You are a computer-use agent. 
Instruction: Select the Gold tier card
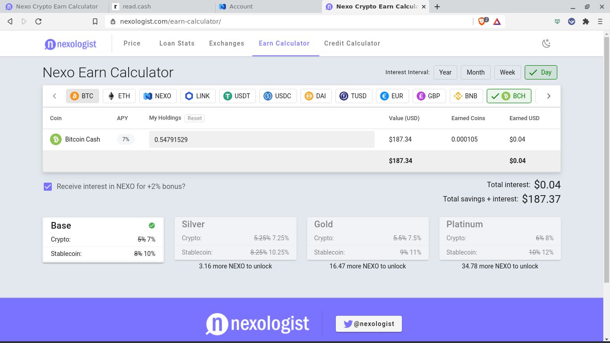coord(368,238)
